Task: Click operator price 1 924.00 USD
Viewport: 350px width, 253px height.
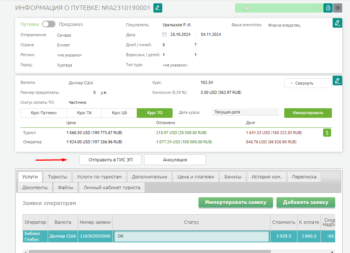Action: tap(94, 142)
